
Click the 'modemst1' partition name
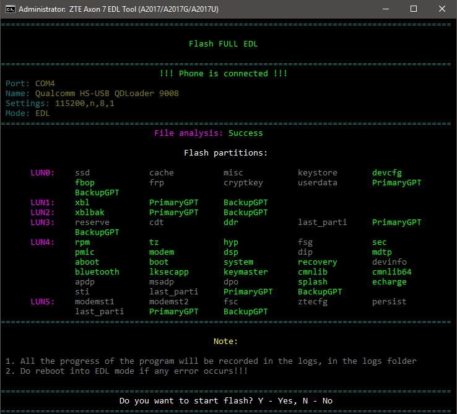[94, 302]
